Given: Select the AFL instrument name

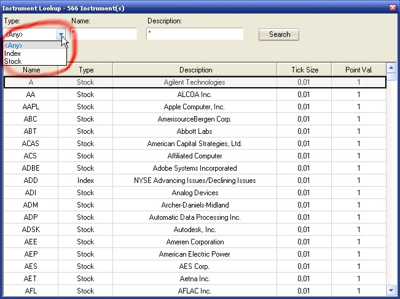Looking at the screenshot, I should pos(31,290).
